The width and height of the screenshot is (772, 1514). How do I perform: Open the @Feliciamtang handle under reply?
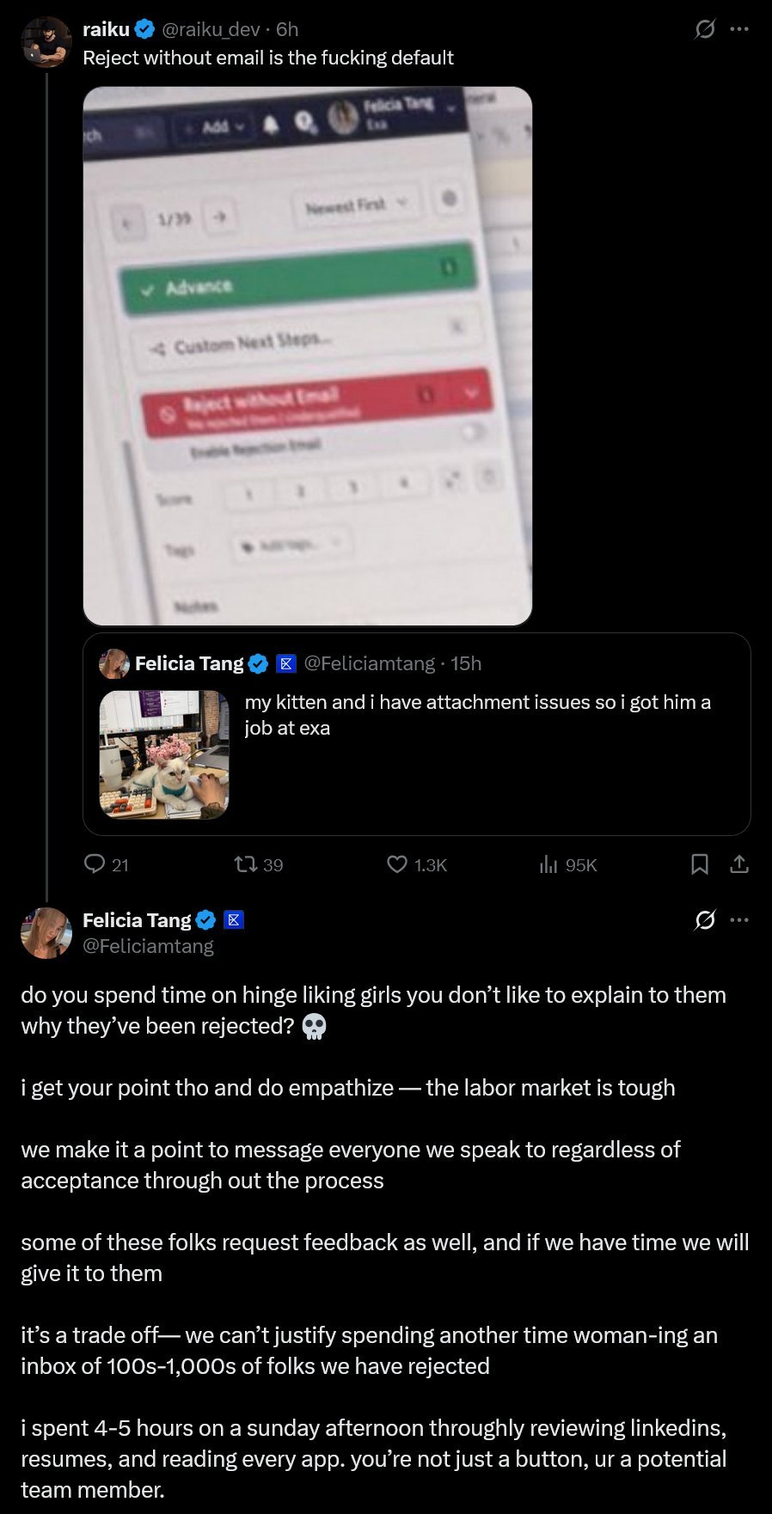148,946
